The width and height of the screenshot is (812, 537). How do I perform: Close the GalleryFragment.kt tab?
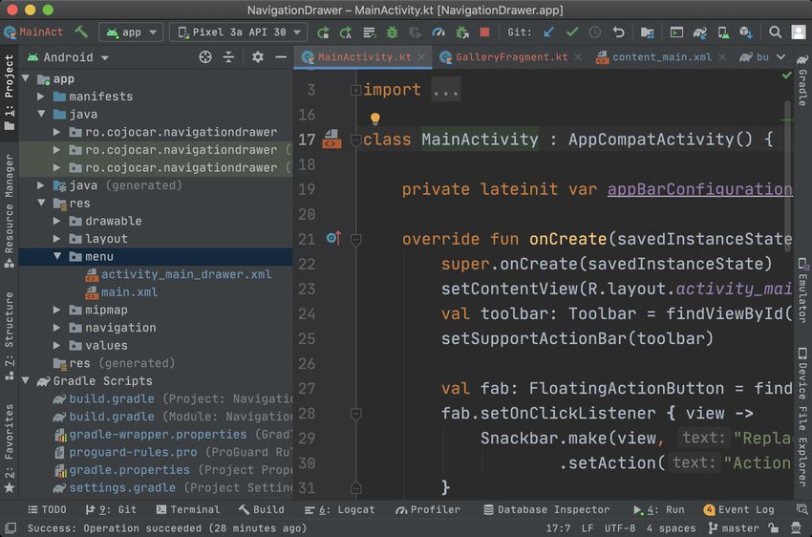578,57
